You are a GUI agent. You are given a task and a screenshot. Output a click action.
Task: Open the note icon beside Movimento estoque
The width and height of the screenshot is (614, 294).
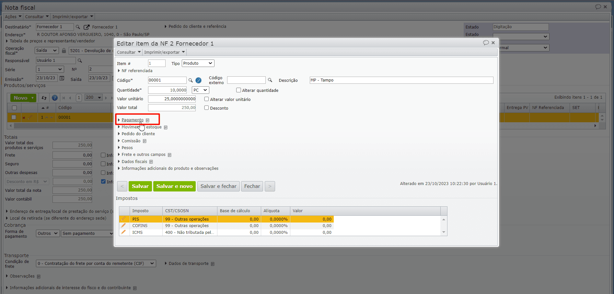(166, 127)
